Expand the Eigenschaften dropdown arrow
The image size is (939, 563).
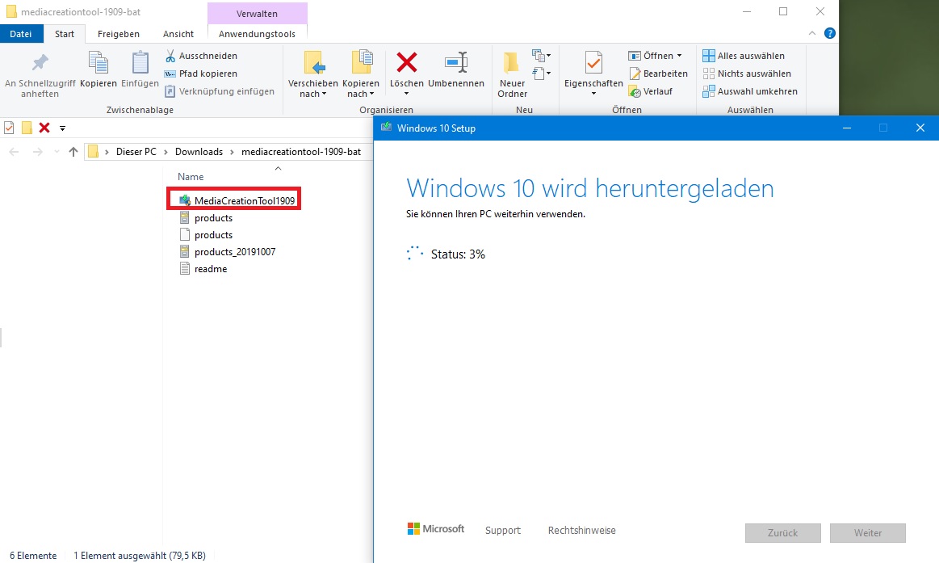(593, 94)
